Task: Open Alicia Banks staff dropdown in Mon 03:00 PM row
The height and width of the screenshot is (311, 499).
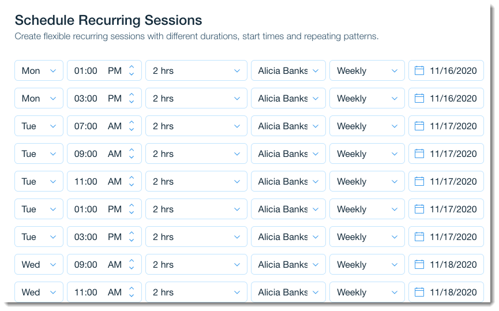Action: (288, 98)
